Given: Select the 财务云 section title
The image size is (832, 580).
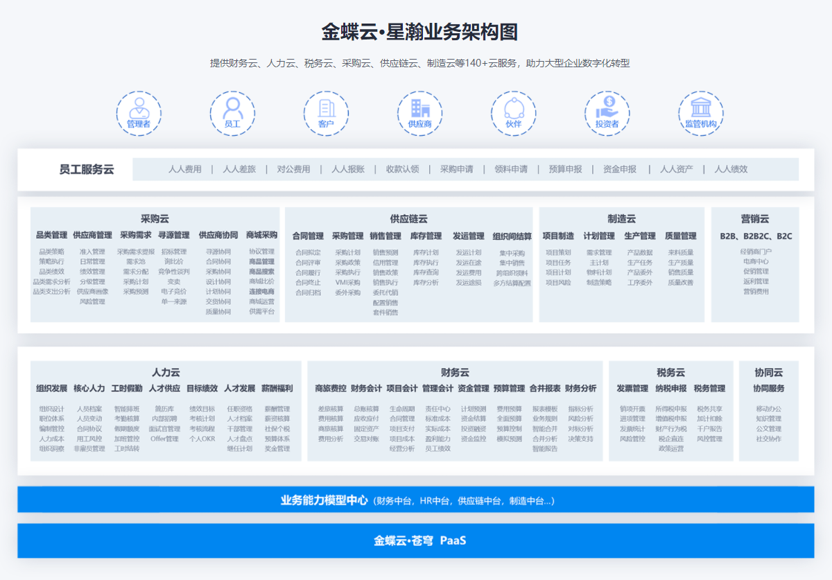Looking at the screenshot, I should 456,372.
